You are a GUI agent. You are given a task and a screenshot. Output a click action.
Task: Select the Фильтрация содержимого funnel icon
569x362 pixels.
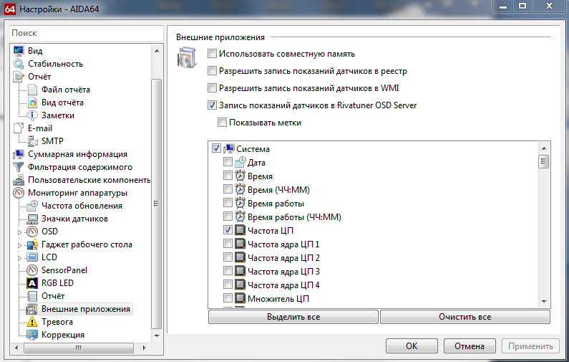point(19,167)
